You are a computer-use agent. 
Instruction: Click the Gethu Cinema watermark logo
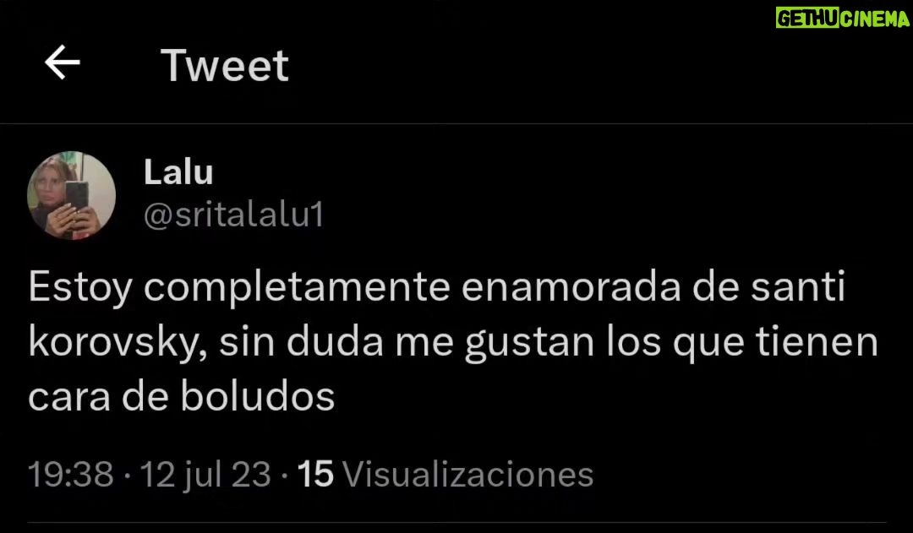842,18
